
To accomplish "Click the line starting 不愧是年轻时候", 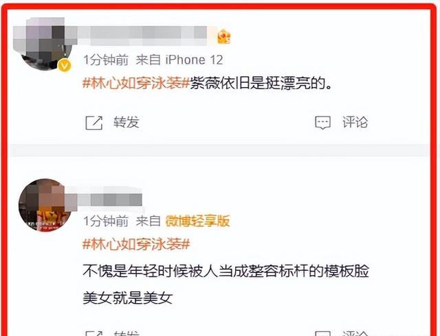I will click(x=226, y=271).
